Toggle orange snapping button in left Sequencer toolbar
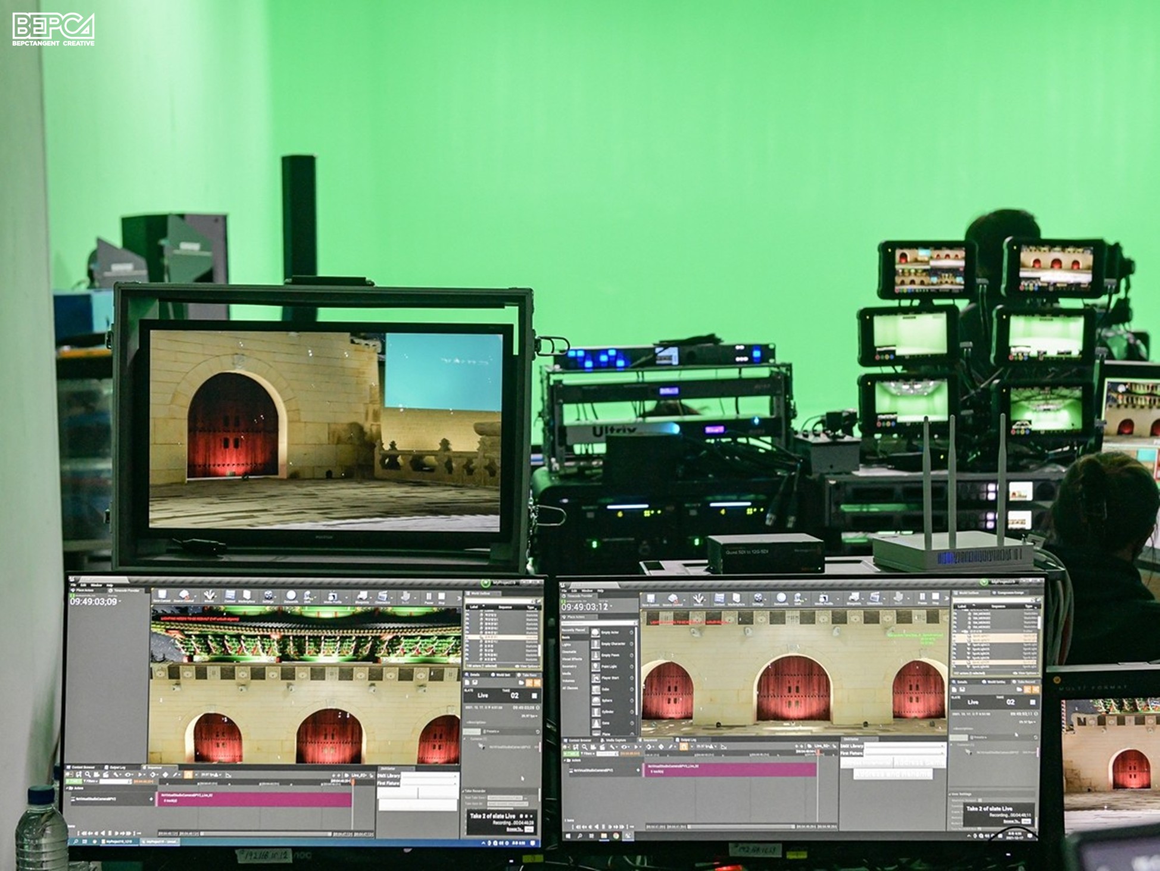Image resolution: width=1160 pixels, height=871 pixels. pyautogui.click(x=188, y=775)
